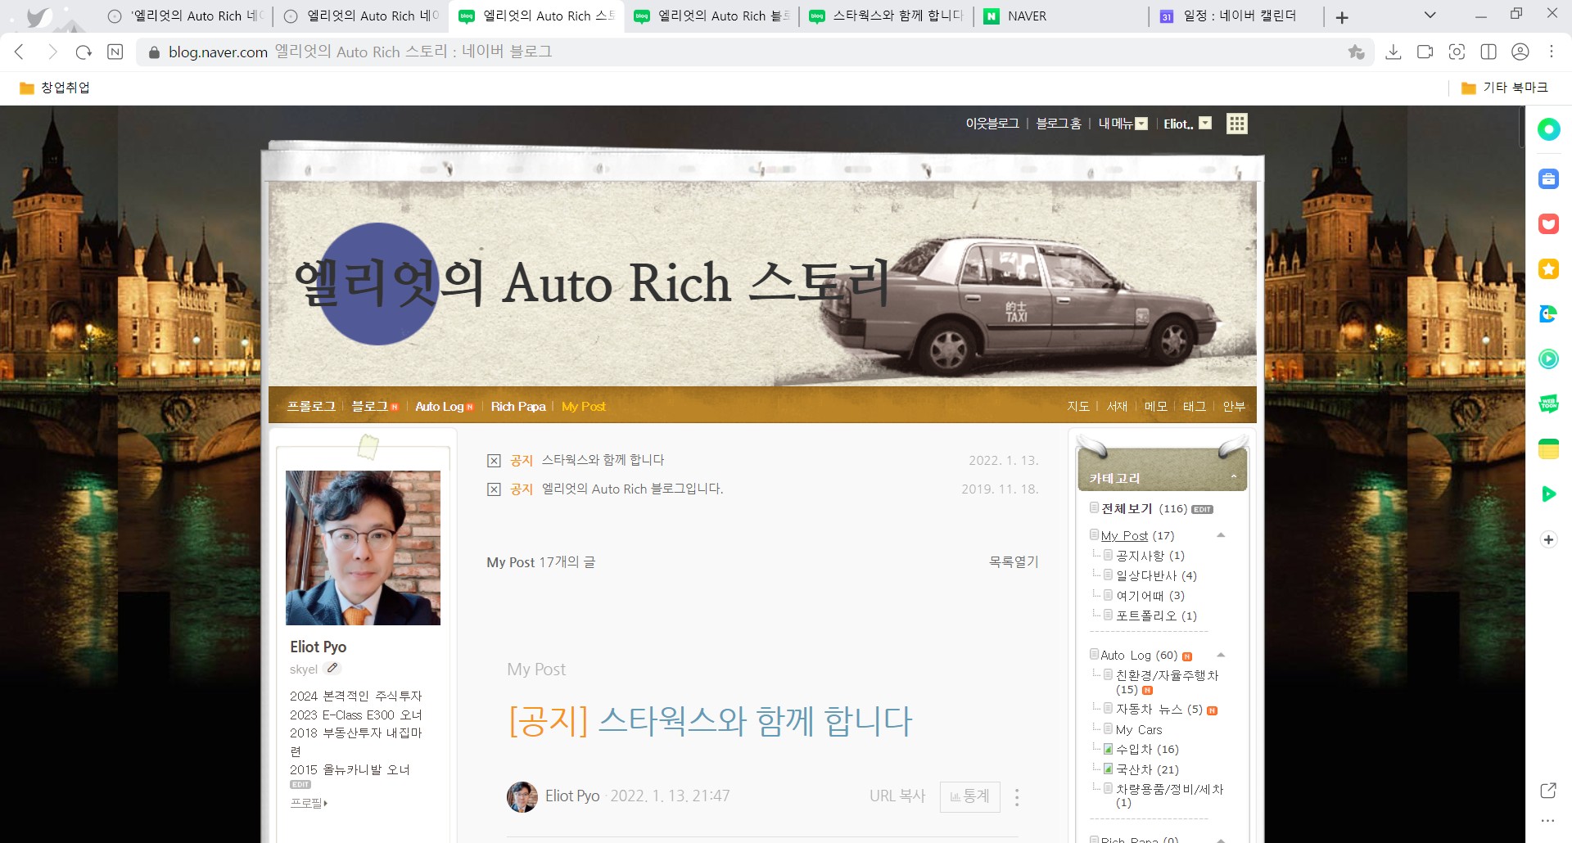This screenshot has height=843, width=1572.
Task: Open the user profile account icon
Action: click(x=1520, y=52)
